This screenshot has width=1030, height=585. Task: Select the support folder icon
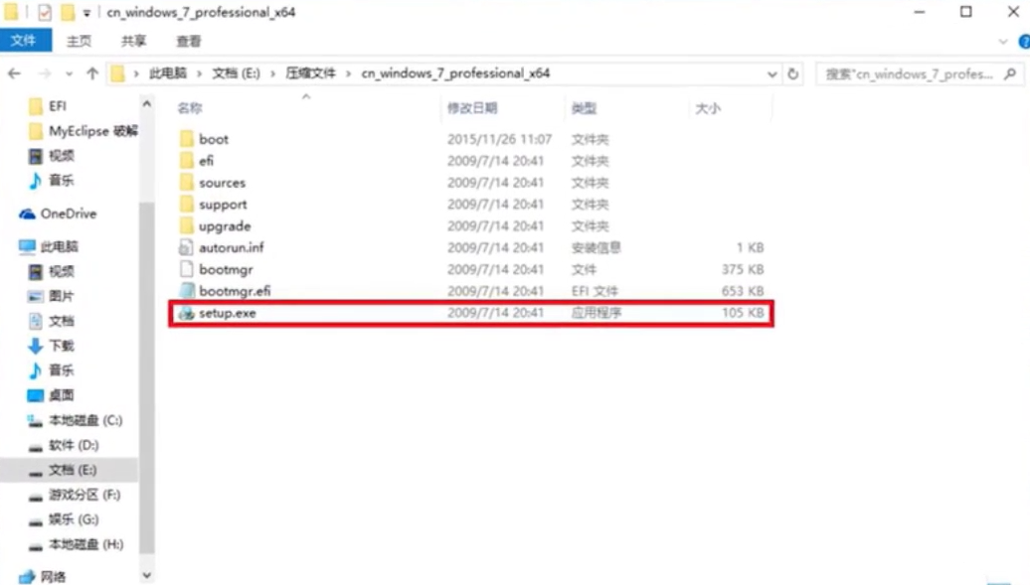coord(187,204)
